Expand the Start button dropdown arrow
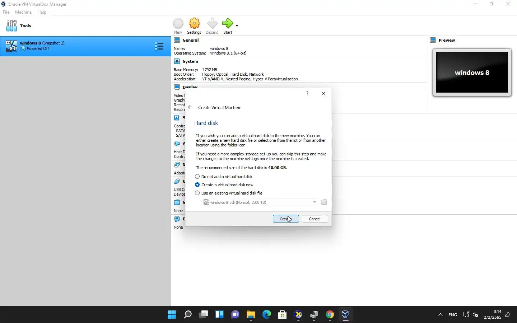 (x=237, y=25)
